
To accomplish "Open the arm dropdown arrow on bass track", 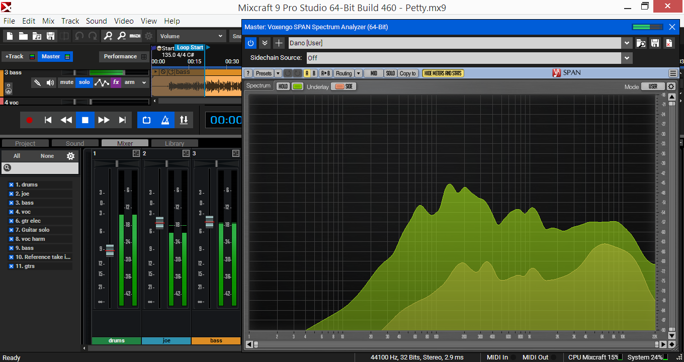I will (144, 82).
